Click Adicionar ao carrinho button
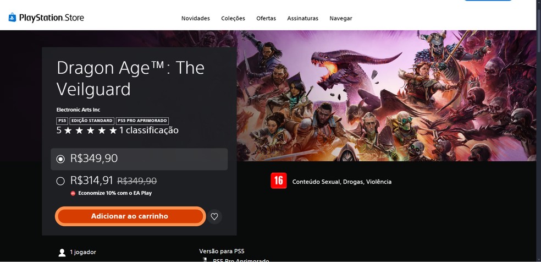Viewport: 541px width, 262px height. (x=130, y=216)
